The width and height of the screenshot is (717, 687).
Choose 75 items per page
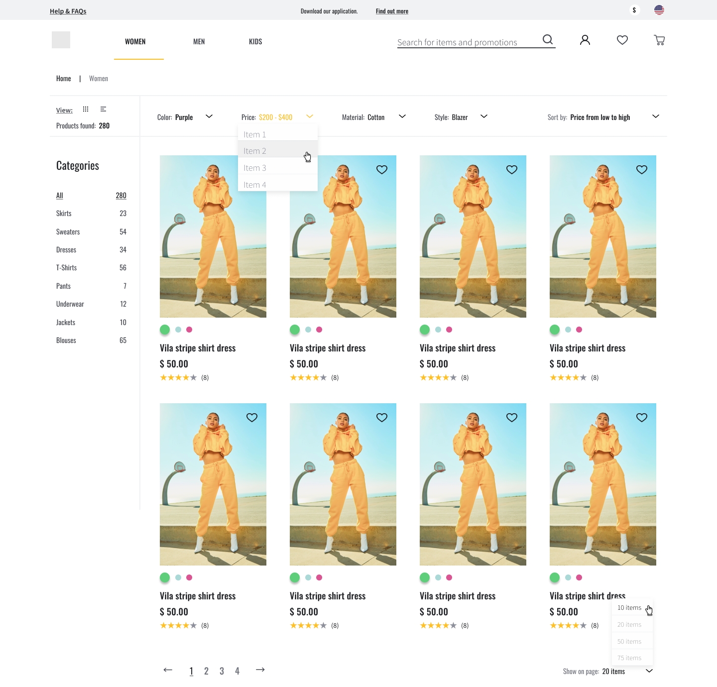pyautogui.click(x=632, y=658)
